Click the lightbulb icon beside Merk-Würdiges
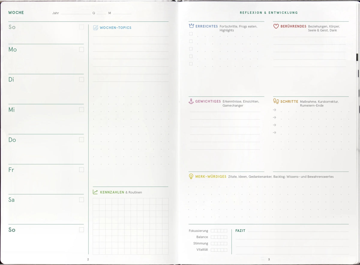 (191, 177)
